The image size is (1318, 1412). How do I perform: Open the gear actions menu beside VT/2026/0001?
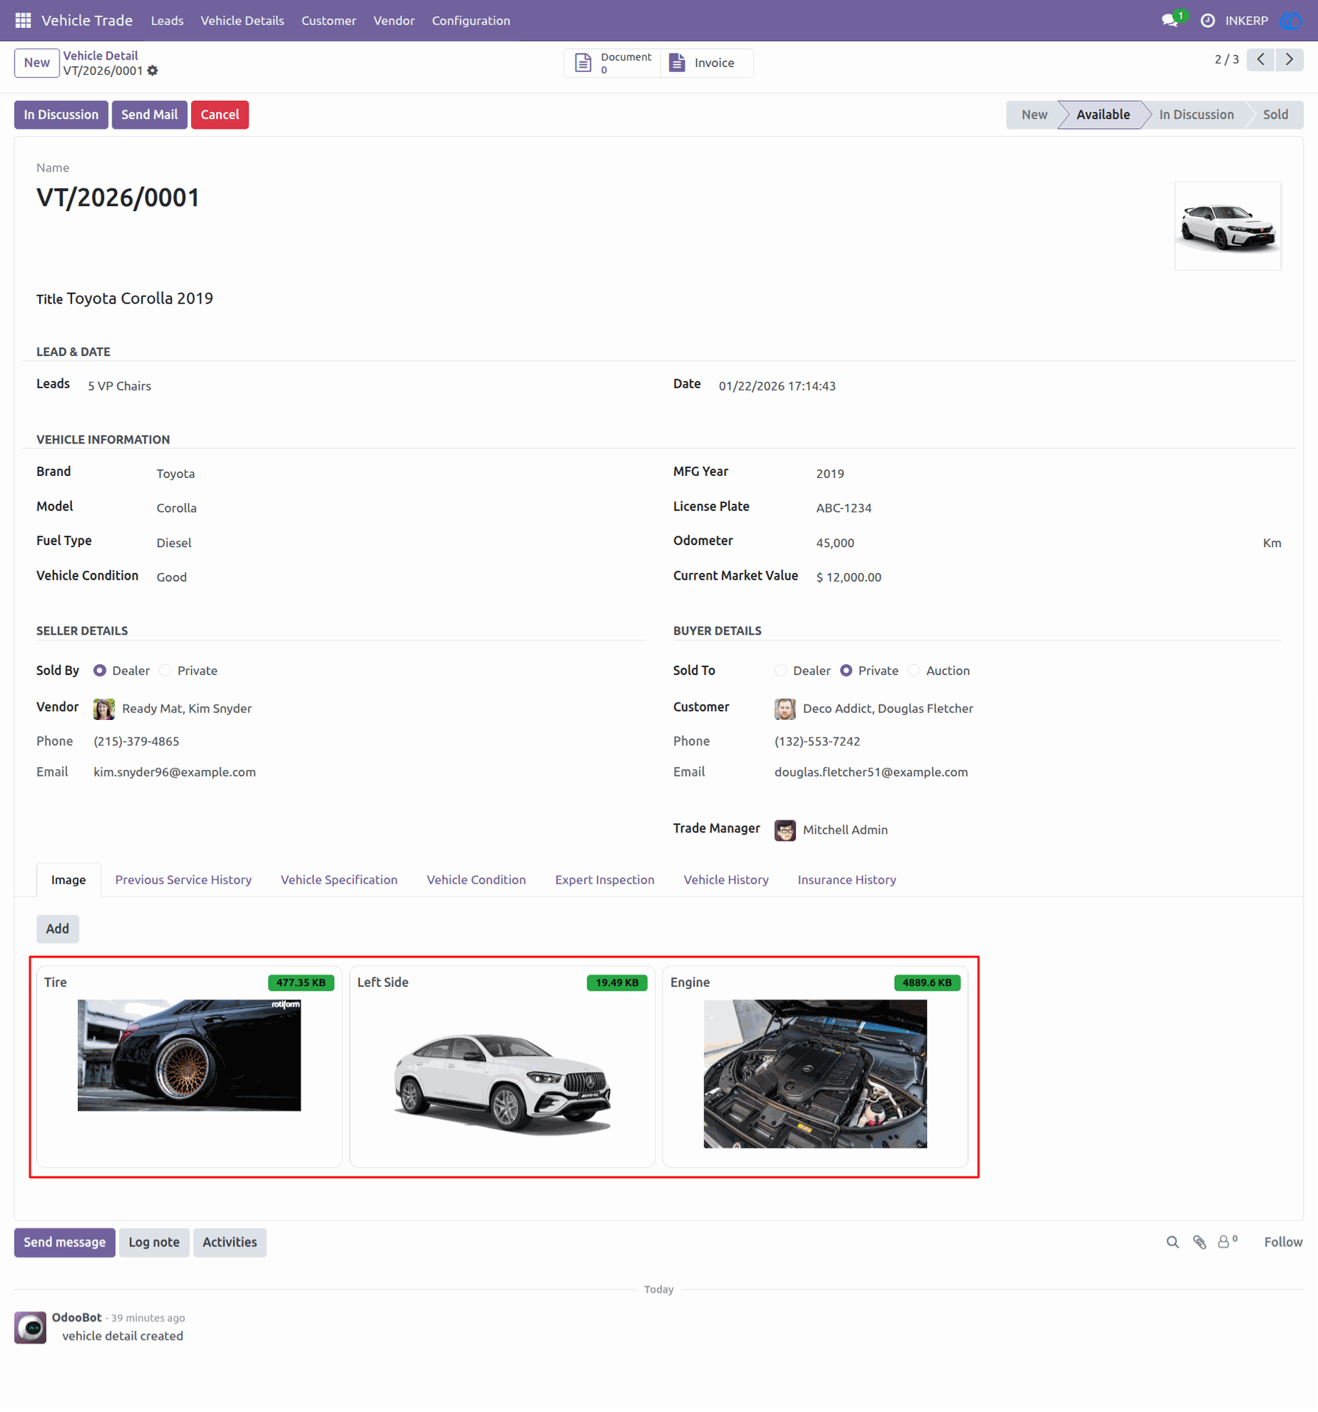click(x=153, y=71)
